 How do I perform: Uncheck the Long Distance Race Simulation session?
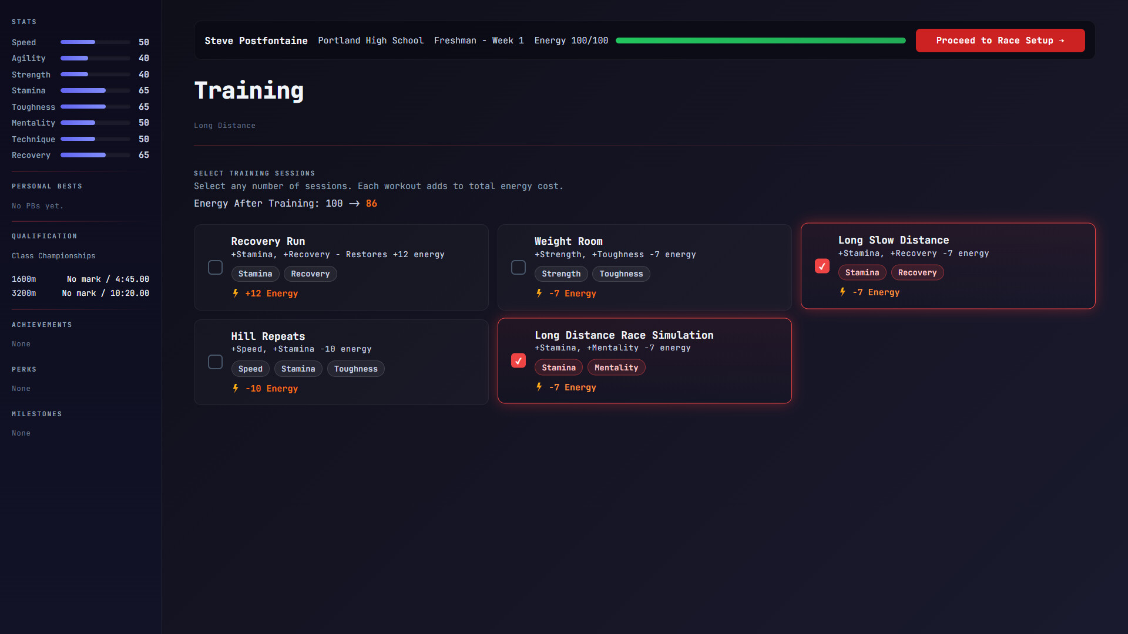518,360
